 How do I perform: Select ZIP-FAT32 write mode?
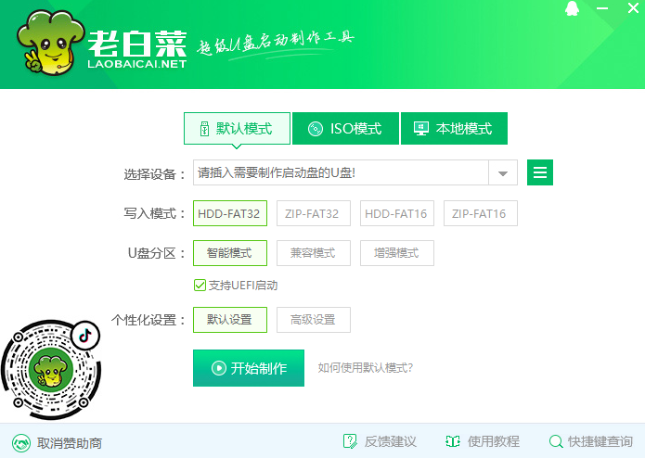click(x=314, y=213)
